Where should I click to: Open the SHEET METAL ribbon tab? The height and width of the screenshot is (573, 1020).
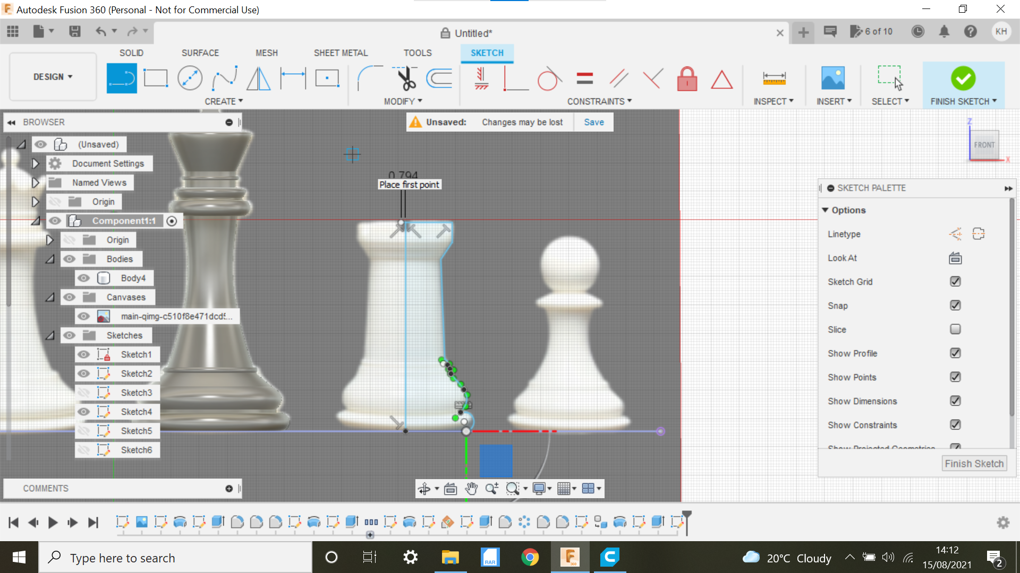click(x=341, y=53)
